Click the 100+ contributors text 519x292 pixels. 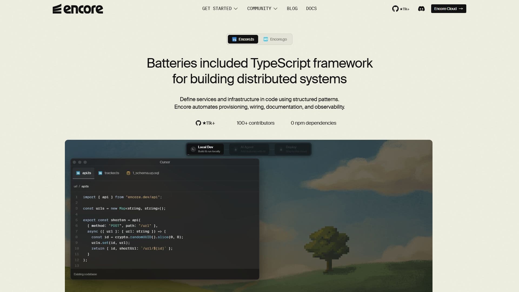point(255,123)
